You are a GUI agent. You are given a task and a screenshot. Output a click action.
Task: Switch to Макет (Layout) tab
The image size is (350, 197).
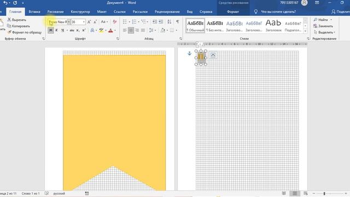pyautogui.click(x=102, y=11)
